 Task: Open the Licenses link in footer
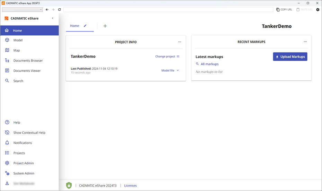pyautogui.click(x=130, y=185)
